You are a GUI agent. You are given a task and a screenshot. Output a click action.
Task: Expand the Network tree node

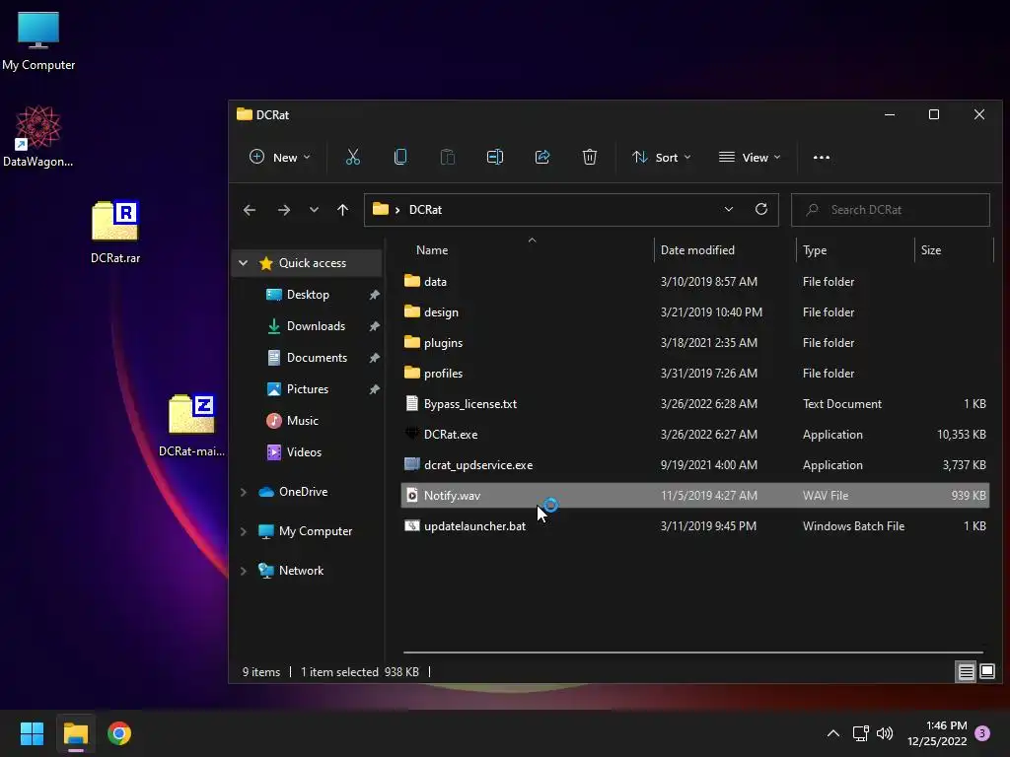pyautogui.click(x=243, y=571)
